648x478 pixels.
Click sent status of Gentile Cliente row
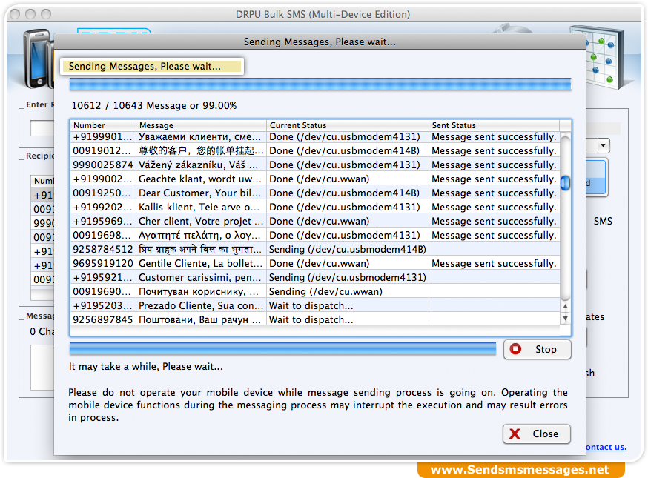(494, 263)
